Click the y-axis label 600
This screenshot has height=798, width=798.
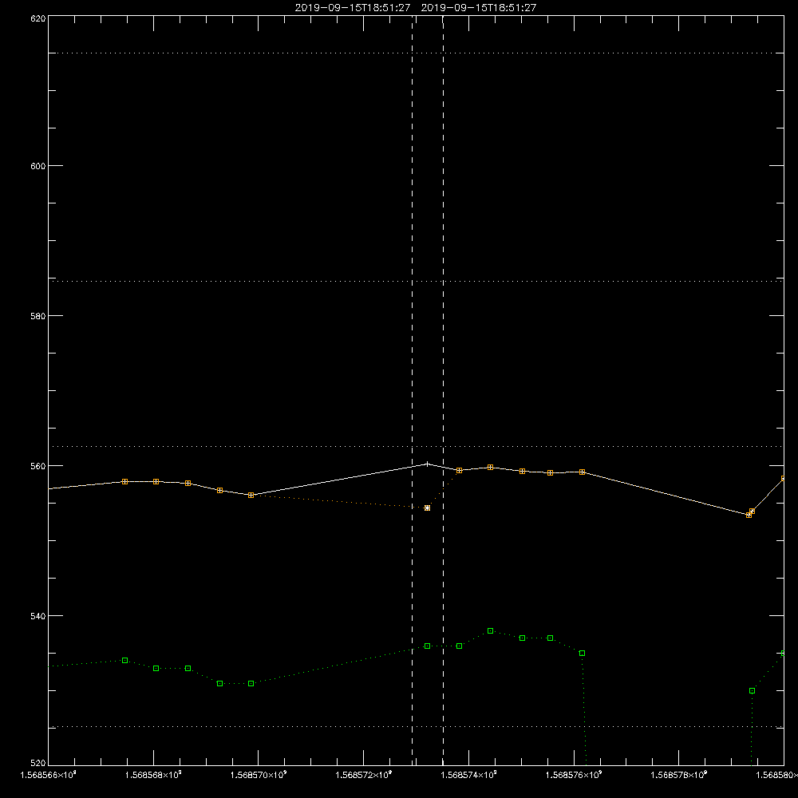point(38,166)
